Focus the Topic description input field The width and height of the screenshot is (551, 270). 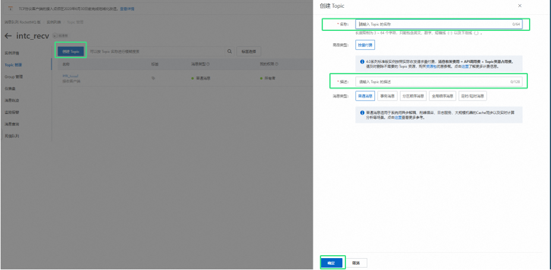pyautogui.click(x=439, y=81)
